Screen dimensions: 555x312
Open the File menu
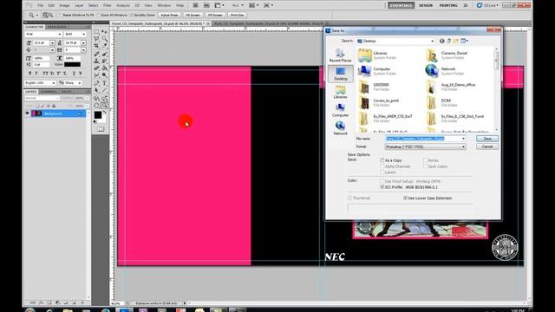41,6
